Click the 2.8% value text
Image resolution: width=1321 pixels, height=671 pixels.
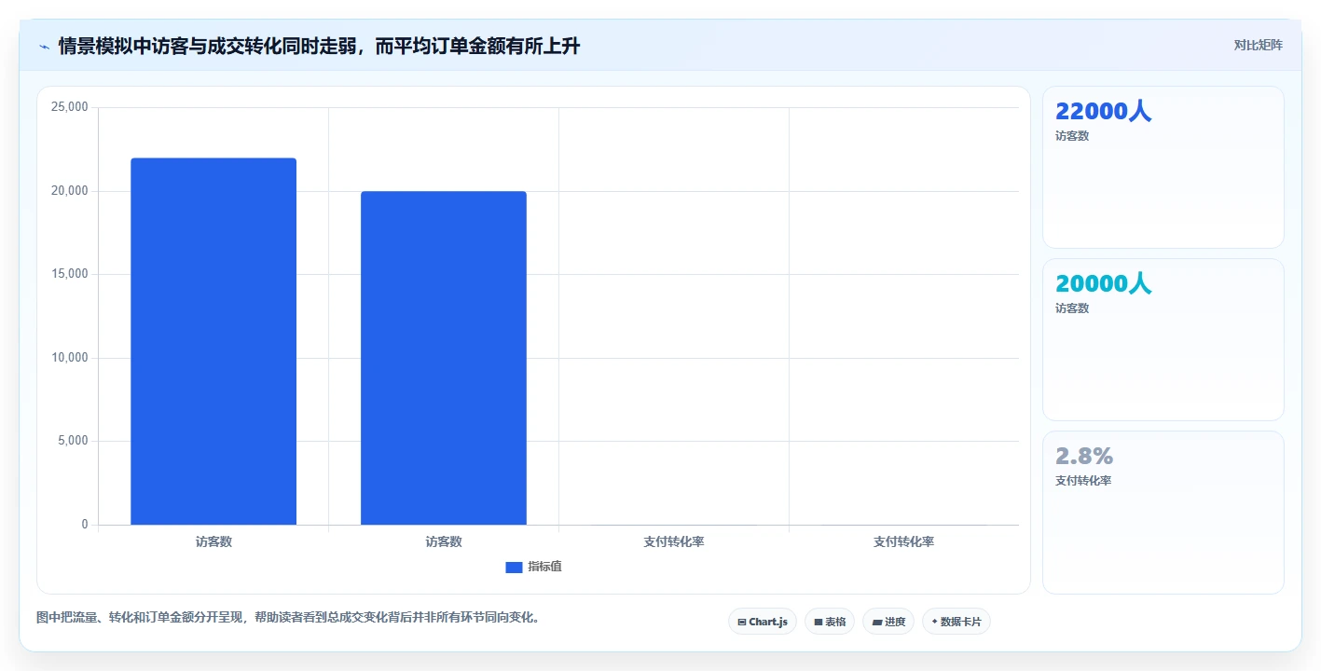(1084, 457)
